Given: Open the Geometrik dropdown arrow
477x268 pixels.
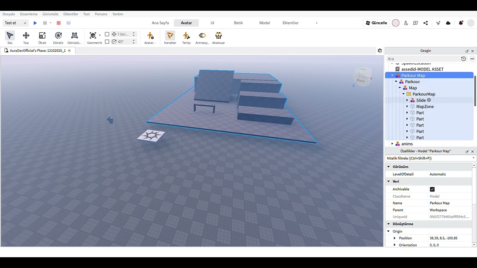Looking at the screenshot, I should (x=99, y=35).
